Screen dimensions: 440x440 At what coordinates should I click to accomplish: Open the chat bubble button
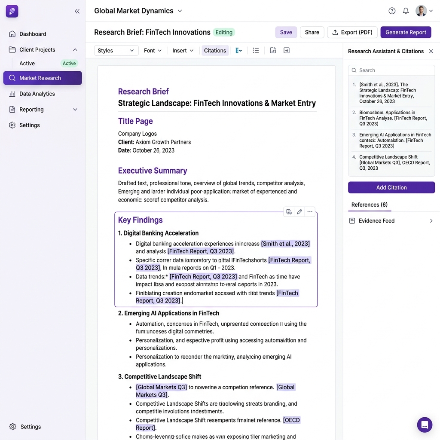[x=425, y=425]
